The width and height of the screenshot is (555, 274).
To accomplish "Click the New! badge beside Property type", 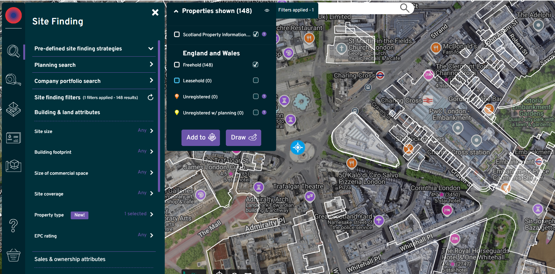I will tap(79, 215).
